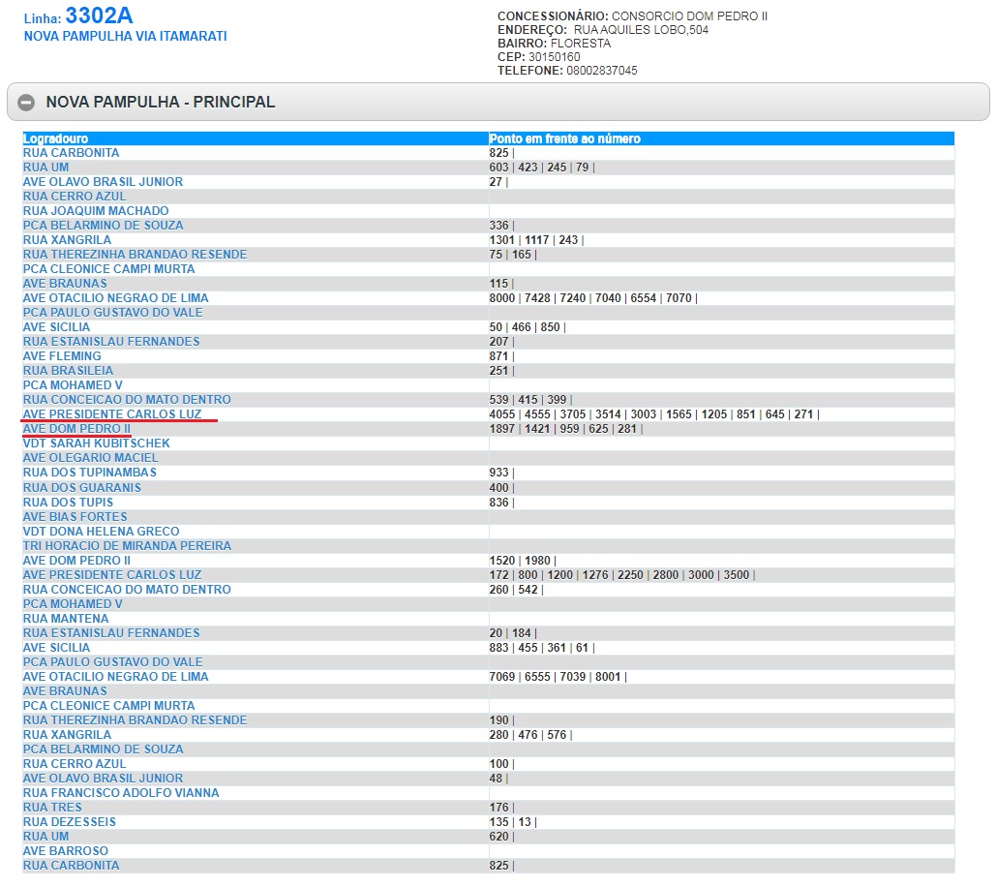Select BAIRRO value FLORESTA
The height and width of the screenshot is (888, 996).
coord(581,44)
